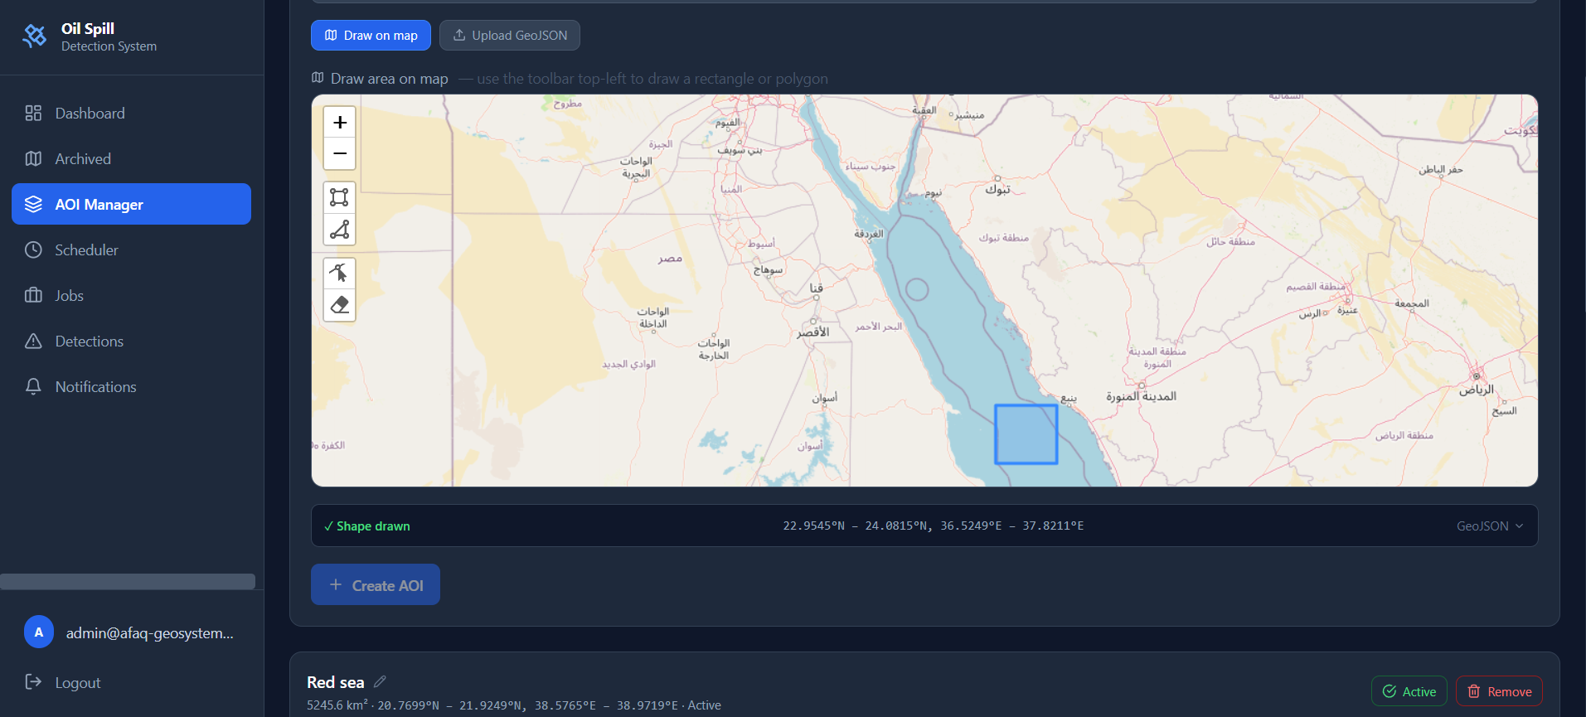The width and height of the screenshot is (1586, 717).
Task: Select the eraser tool on map
Action: (x=339, y=305)
